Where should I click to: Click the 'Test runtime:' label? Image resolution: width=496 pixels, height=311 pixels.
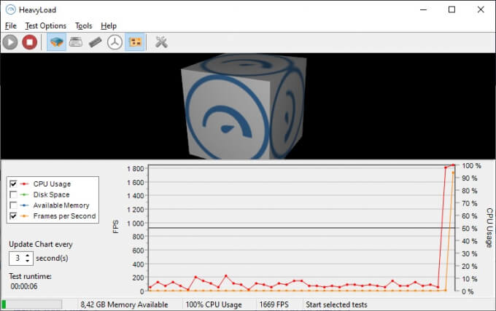pyautogui.click(x=30, y=276)
